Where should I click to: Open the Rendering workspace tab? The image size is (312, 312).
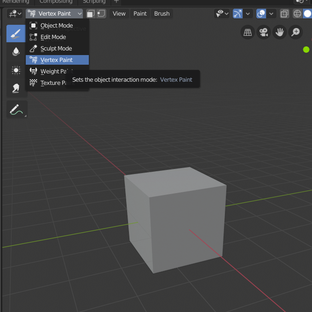16,2
